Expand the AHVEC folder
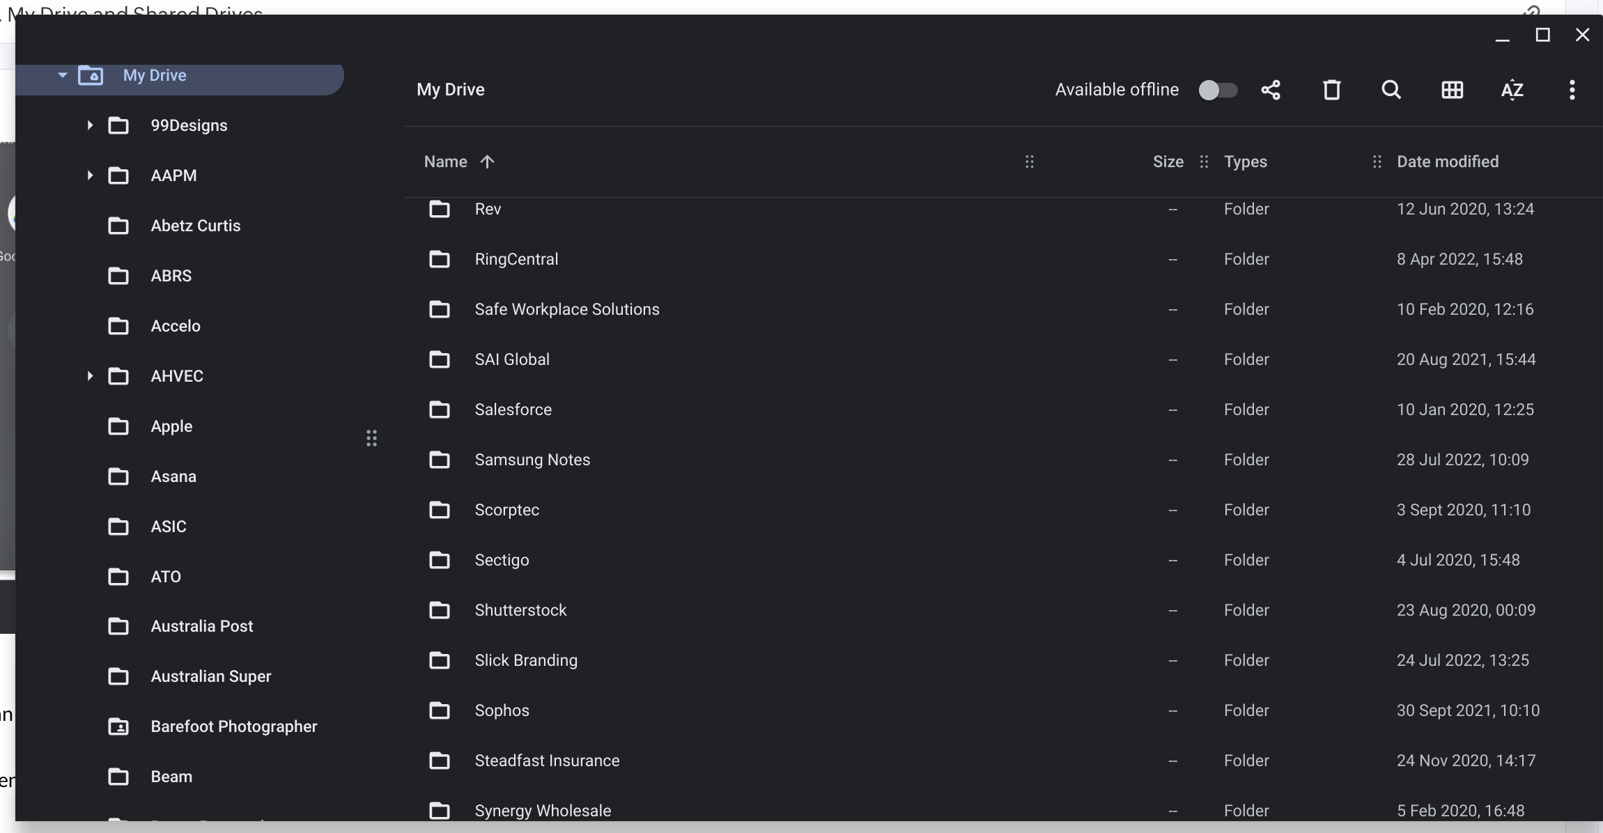The image size is (1603, 833). (90, 376)
